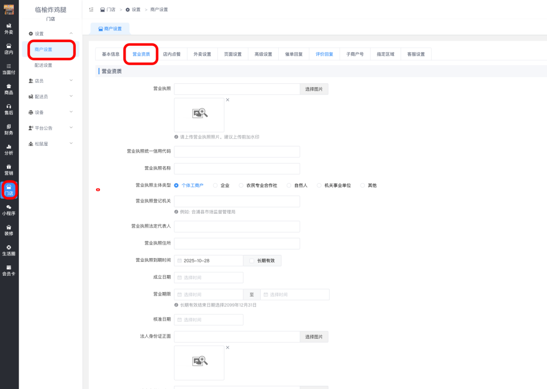Open the 外卖设置 tab
The width and height of the screenshot is (547, 389).
point(202,54)
